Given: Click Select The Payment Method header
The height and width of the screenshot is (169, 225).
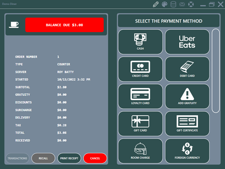Looking at the screenshot, I should [169, 21].
